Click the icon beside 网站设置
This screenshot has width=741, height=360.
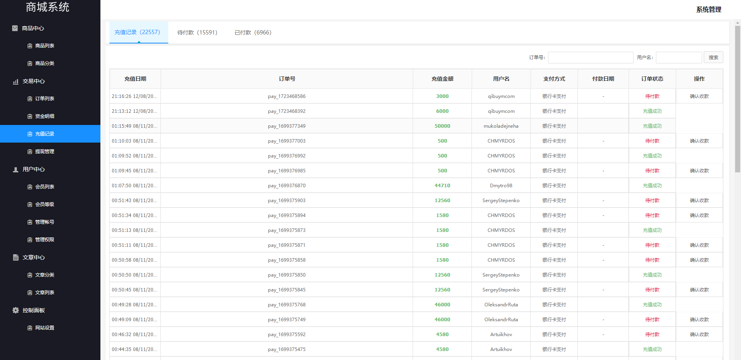[30, 328]
